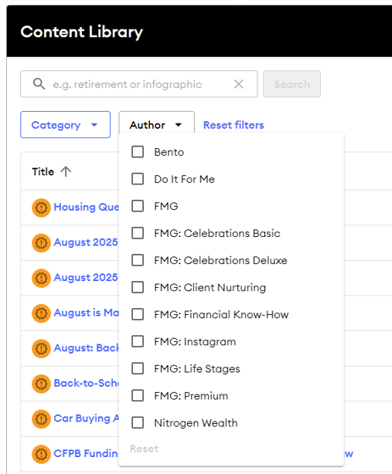Open the Category dropdown
The height and width of the screenshot is (474, 392).
pos(66,124)
